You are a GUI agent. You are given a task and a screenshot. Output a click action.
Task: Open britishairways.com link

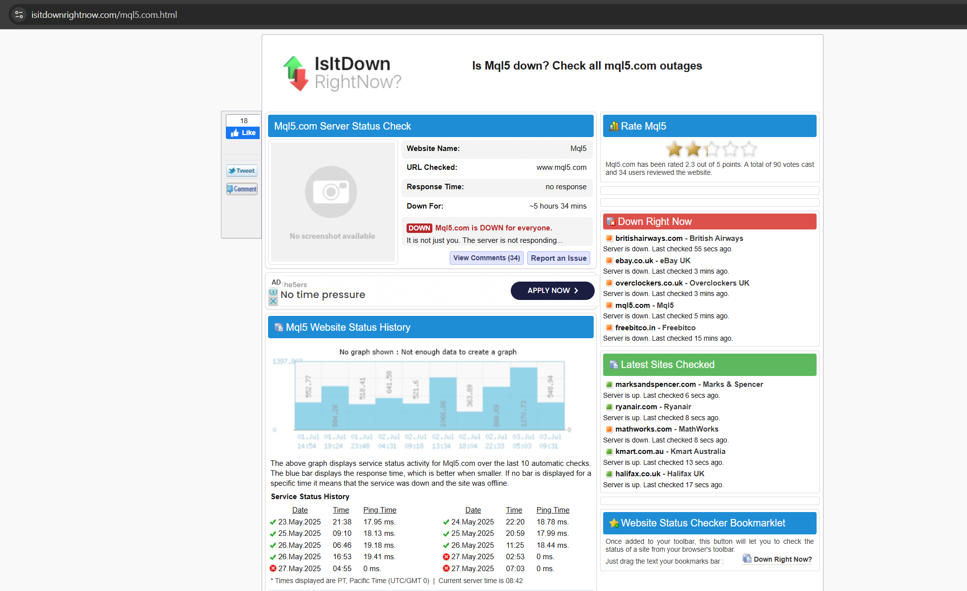point(649,238)
